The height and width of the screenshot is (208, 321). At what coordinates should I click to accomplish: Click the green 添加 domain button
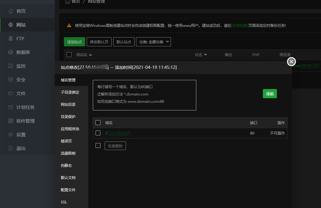[x=270, y=94]
